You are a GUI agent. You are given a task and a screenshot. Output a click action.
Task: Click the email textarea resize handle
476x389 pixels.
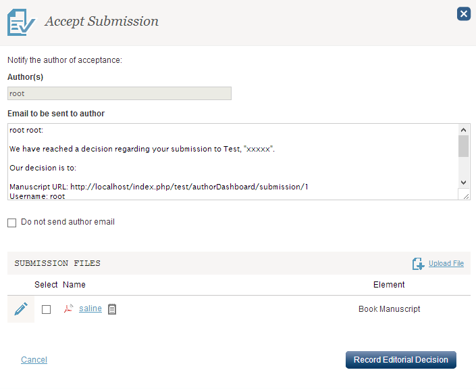coord(464,194)
